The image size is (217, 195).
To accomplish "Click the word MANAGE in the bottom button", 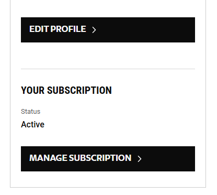I will coord(49,158).
